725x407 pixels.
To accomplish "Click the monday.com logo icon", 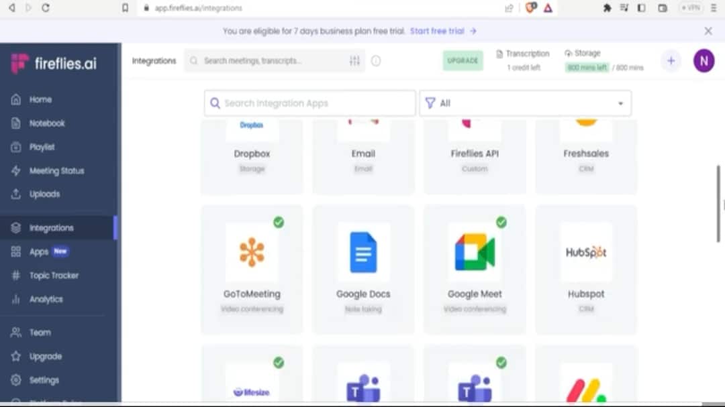I will pos(586,390).
